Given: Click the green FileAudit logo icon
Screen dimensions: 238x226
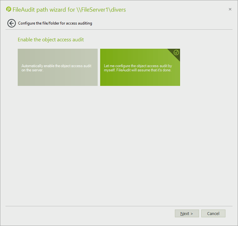Looking at the screenshot, I should tap(9, 9).
